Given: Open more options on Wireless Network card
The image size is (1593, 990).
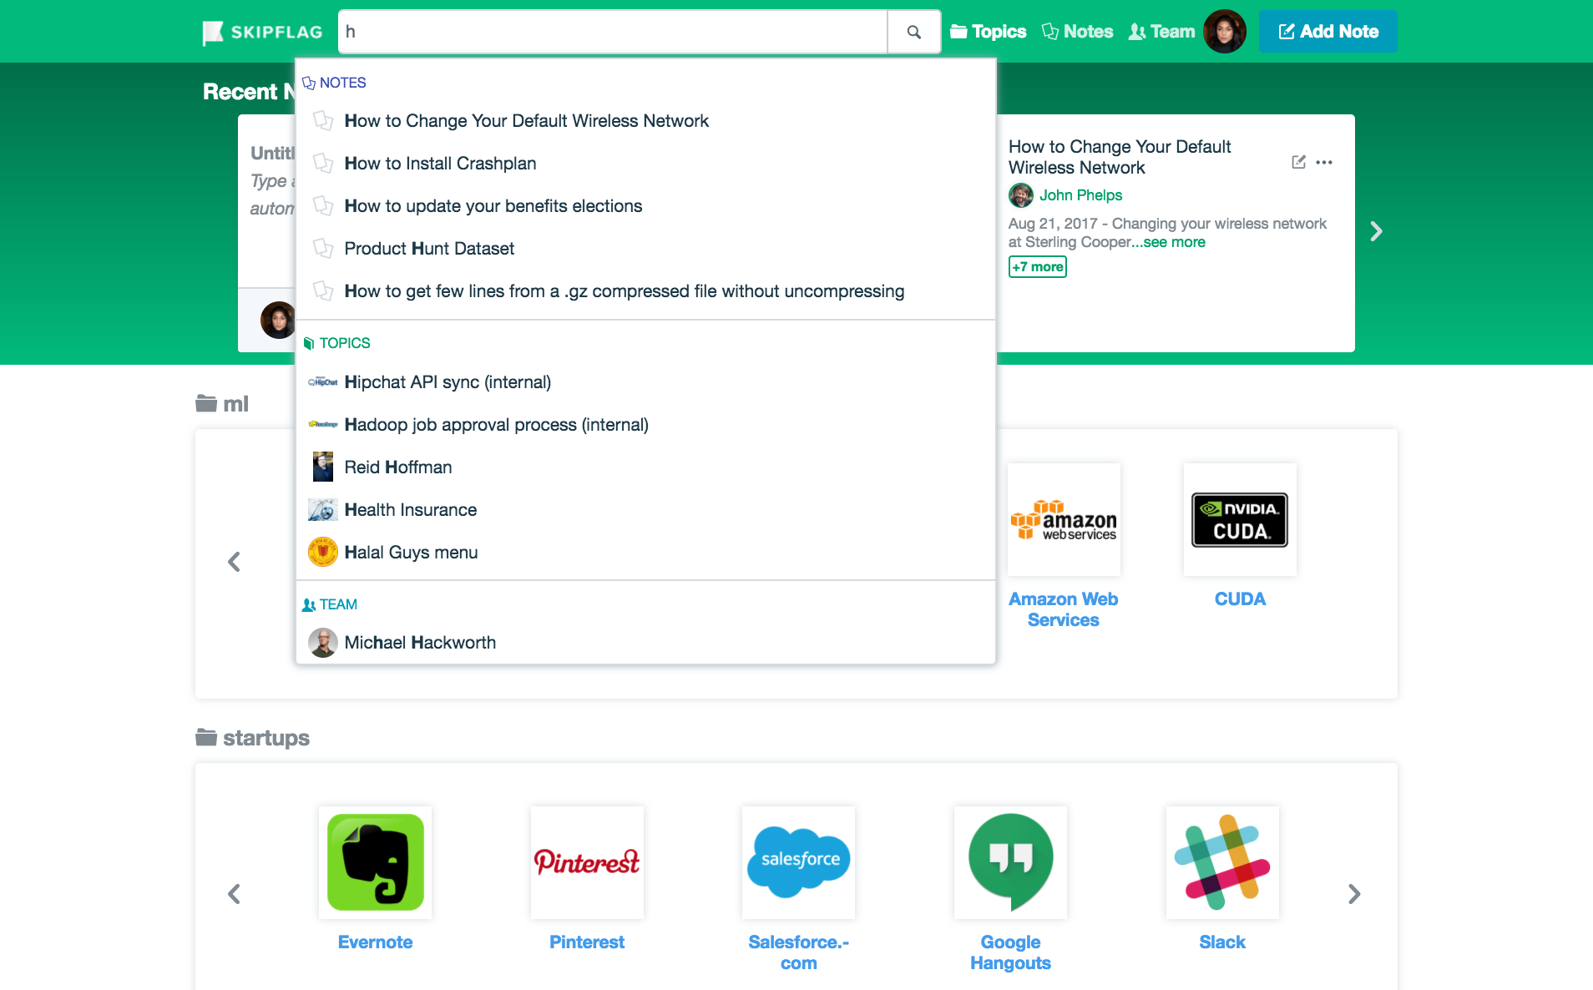Looking at the screenshot, I should coord(1324,162).
